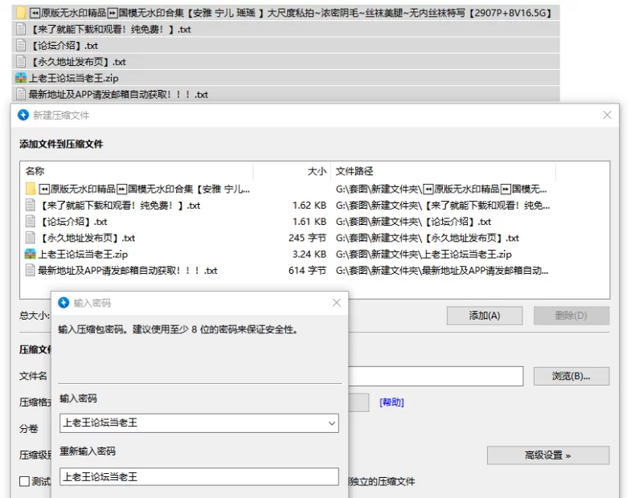Open the file browser with 浏览(B)...

pos(571,376)
